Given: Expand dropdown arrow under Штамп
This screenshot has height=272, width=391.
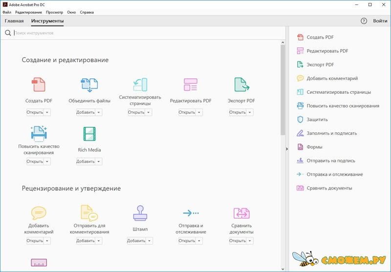Looking at the screenshot, I should [x=149, y=241].
